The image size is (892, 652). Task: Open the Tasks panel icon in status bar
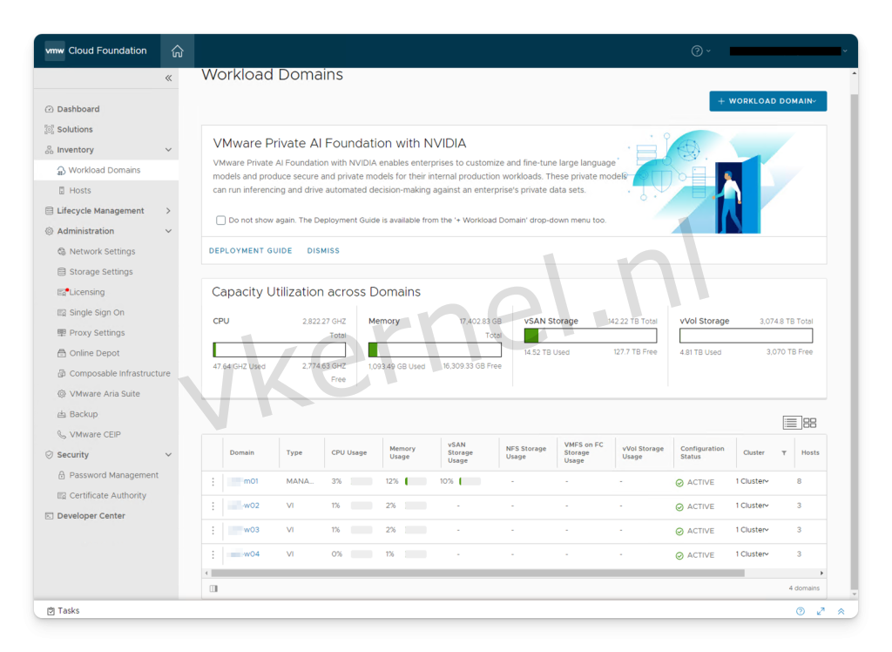pyautogui.click(x=50, y=610)
